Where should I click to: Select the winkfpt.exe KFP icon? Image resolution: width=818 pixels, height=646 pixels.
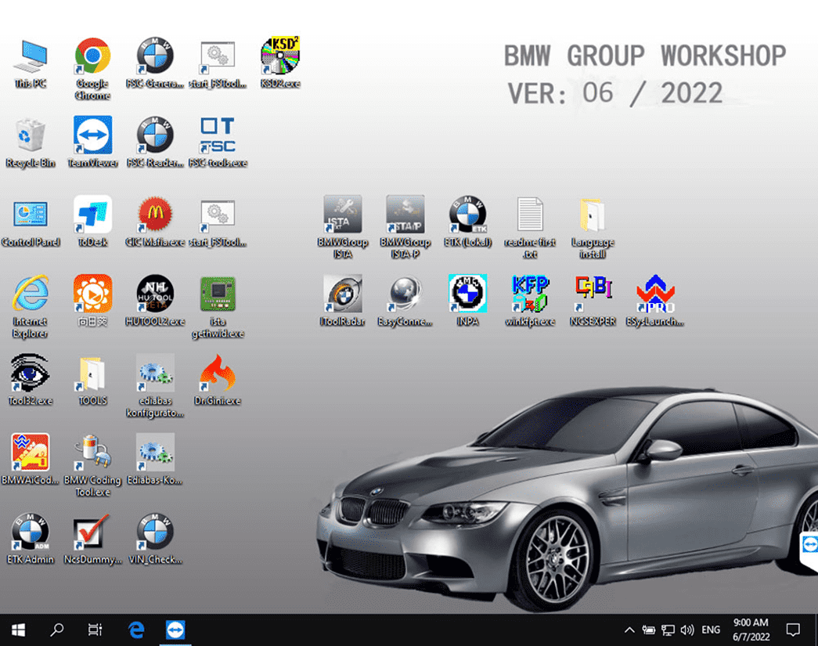pos(530,301)
